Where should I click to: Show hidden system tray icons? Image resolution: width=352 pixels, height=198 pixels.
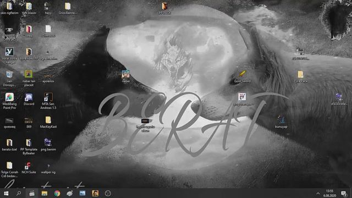point(318,193)
